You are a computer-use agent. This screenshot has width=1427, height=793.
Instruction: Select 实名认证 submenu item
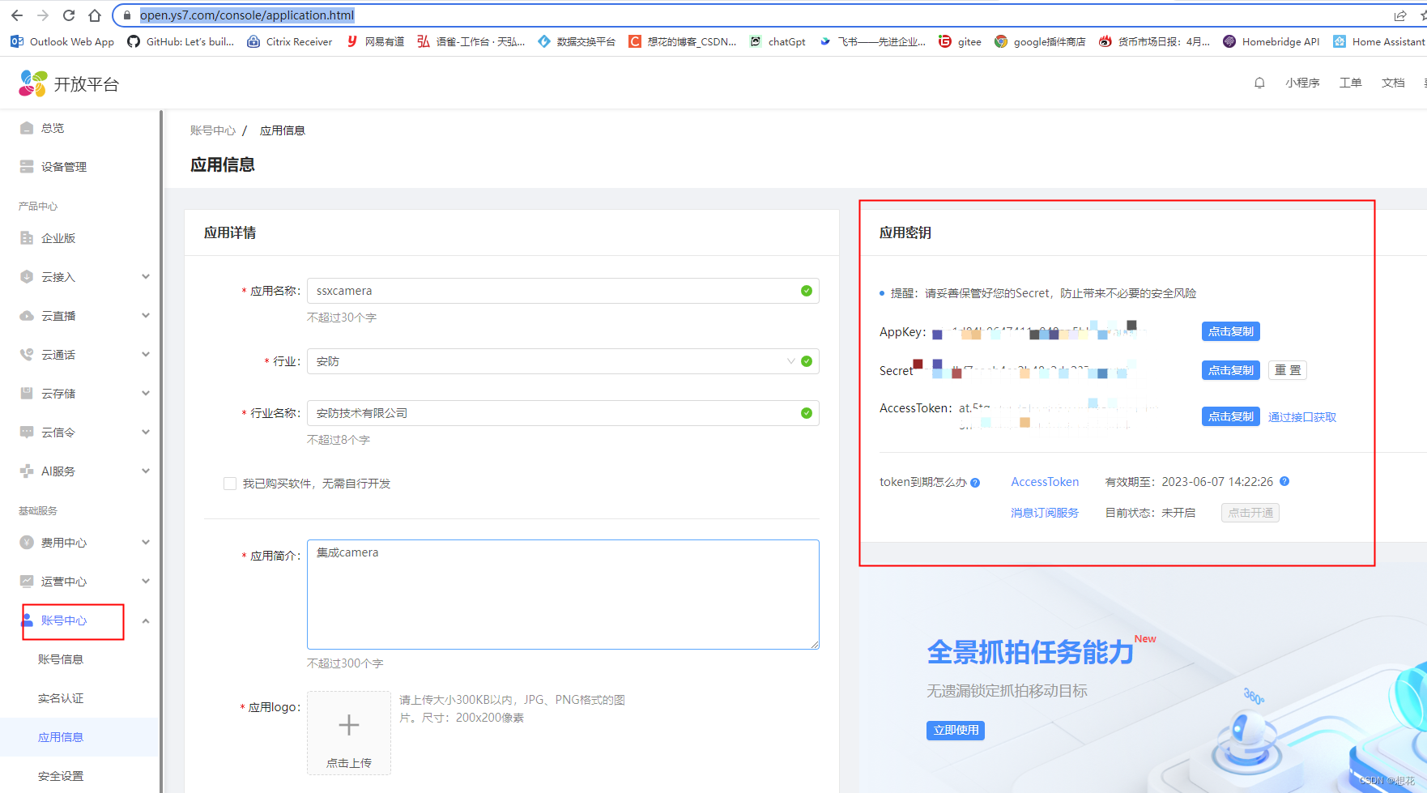pos(61,698)
